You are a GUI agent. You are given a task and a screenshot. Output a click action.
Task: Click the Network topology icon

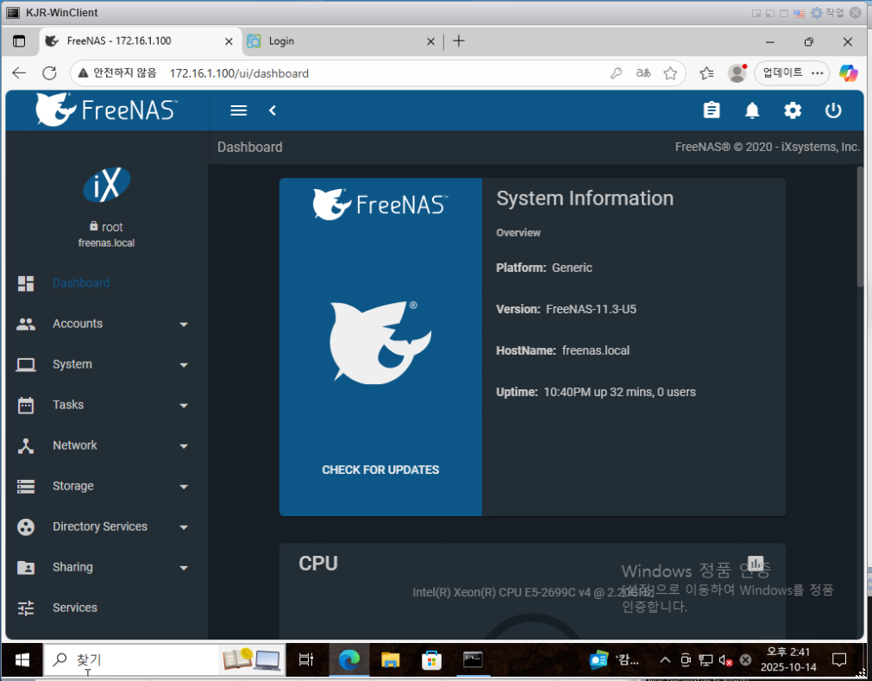click(x=26, y=445)
